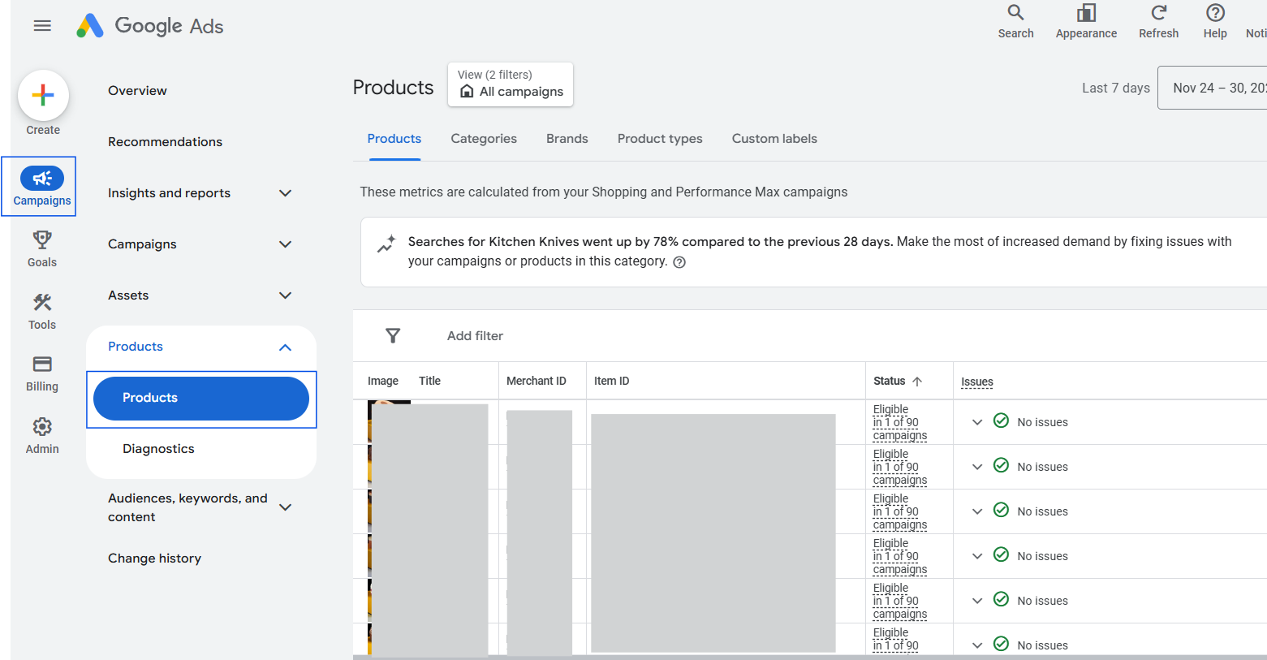Expand issues chevron in second product row

pyautogui.click(x=977, y=467)
